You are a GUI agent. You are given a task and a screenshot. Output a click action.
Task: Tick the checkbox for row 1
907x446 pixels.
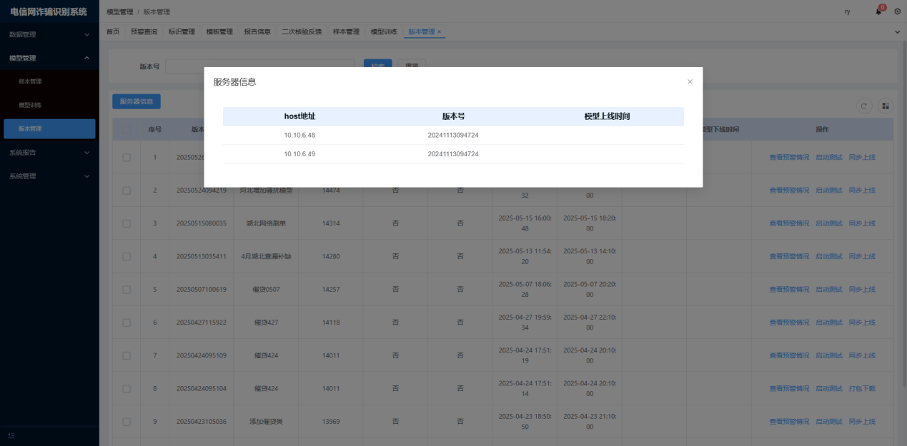[127, 158]
